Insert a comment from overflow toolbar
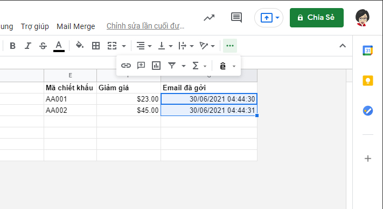The image size is (383, 209). click(x=141, y=66)
